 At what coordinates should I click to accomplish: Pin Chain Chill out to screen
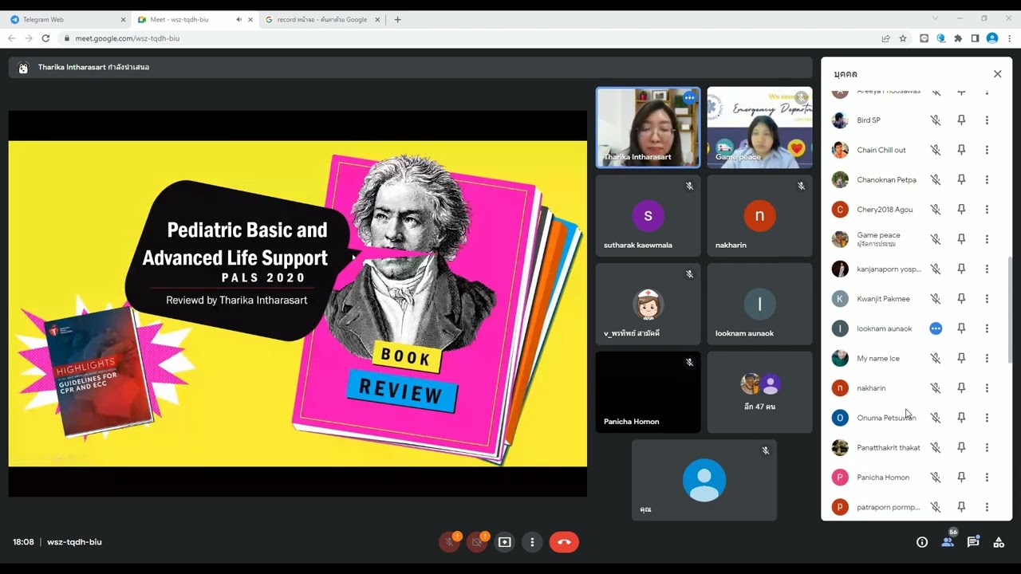click(961, 150)
